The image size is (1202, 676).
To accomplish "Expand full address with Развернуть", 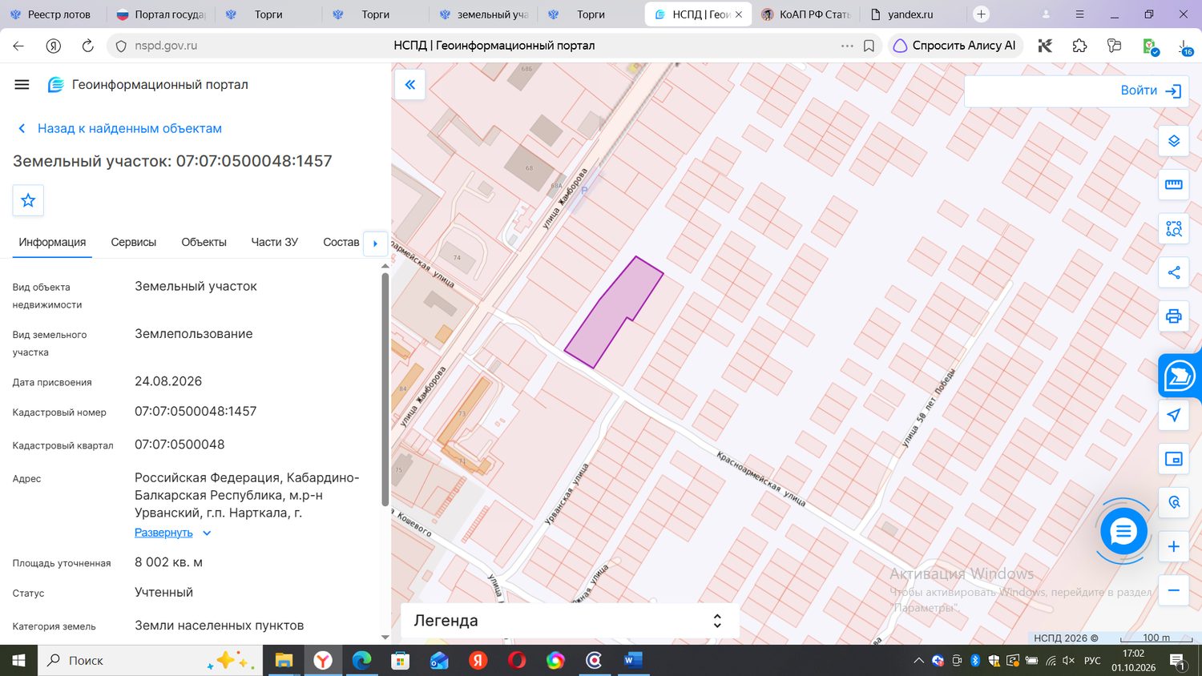I will tap(163, 533).
